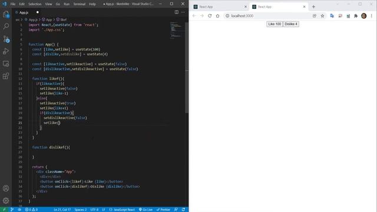Click the remote window indicator in the status bar
Viewport: 377px width, 212px height.
[x=4, y=210]
